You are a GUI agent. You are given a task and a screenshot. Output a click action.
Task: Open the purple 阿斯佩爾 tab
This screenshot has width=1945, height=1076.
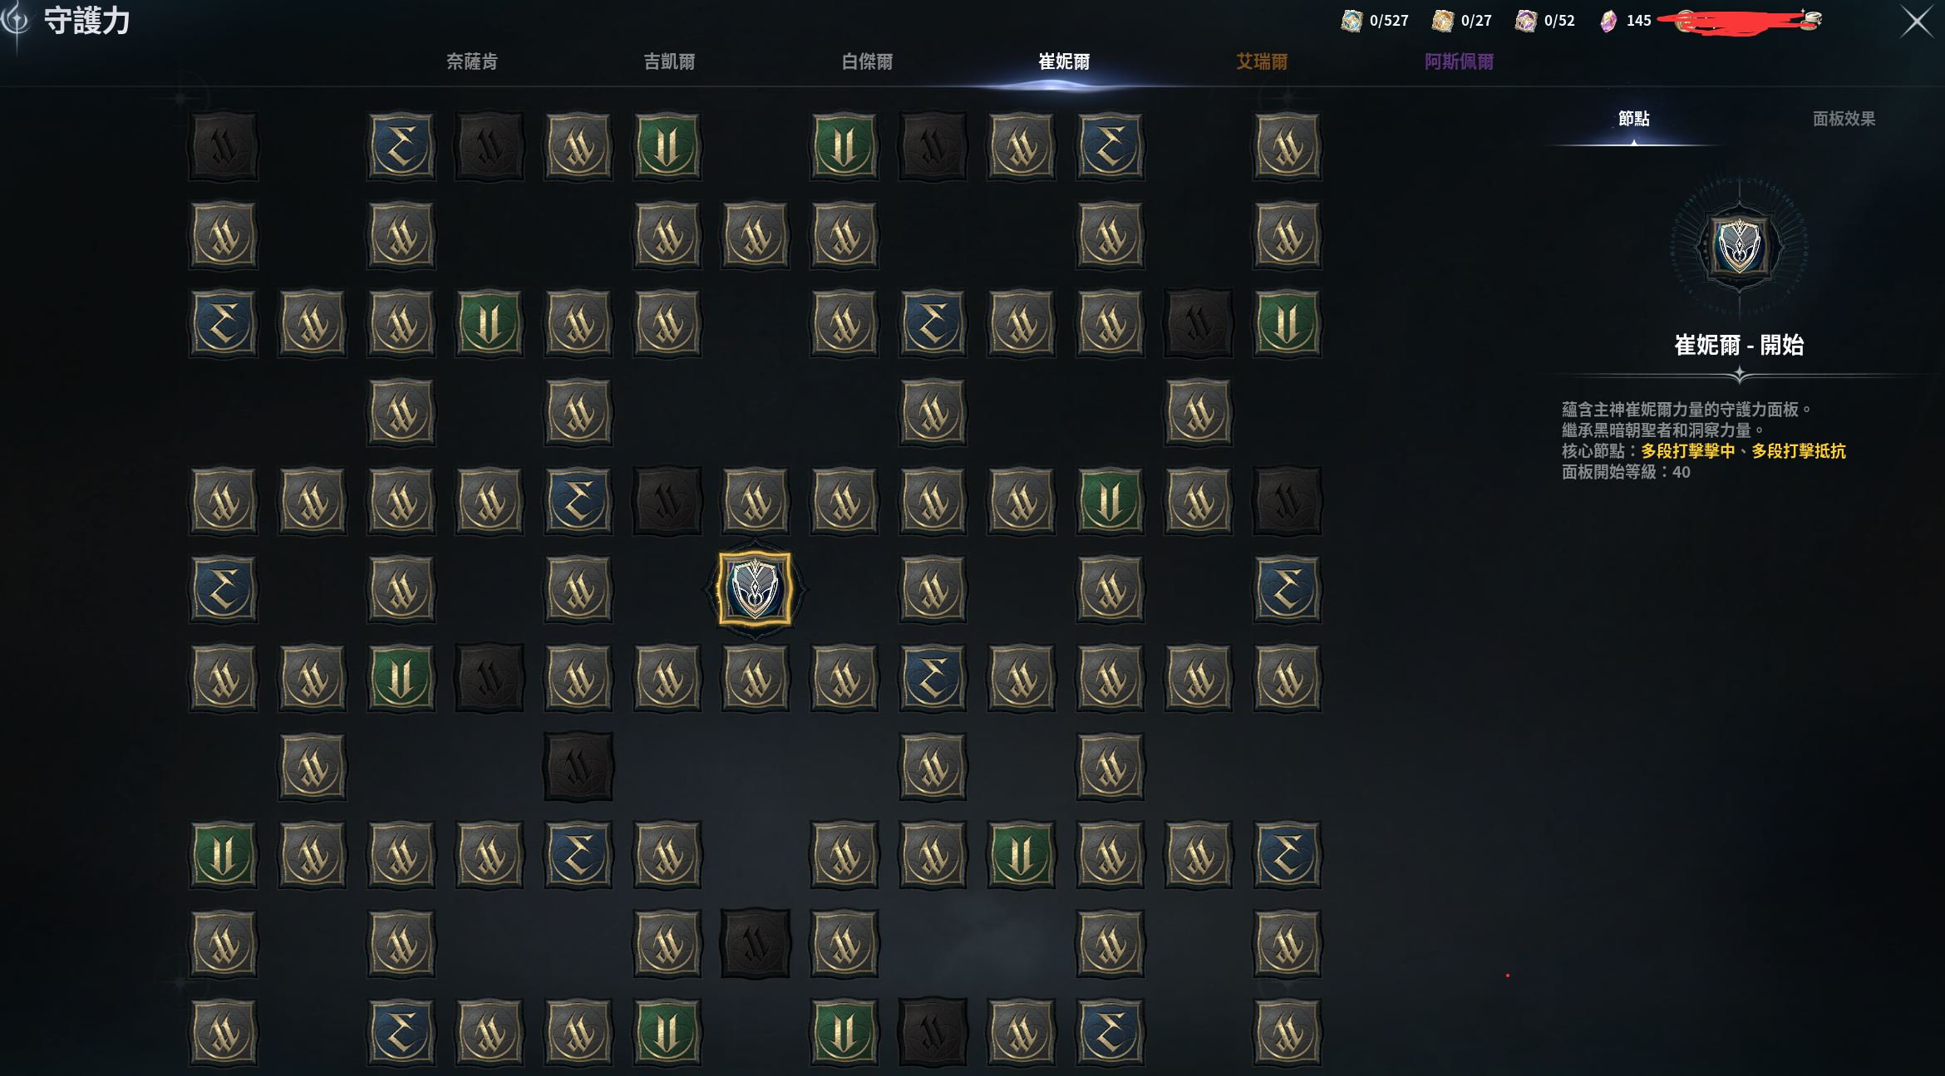pos(1460,61)
